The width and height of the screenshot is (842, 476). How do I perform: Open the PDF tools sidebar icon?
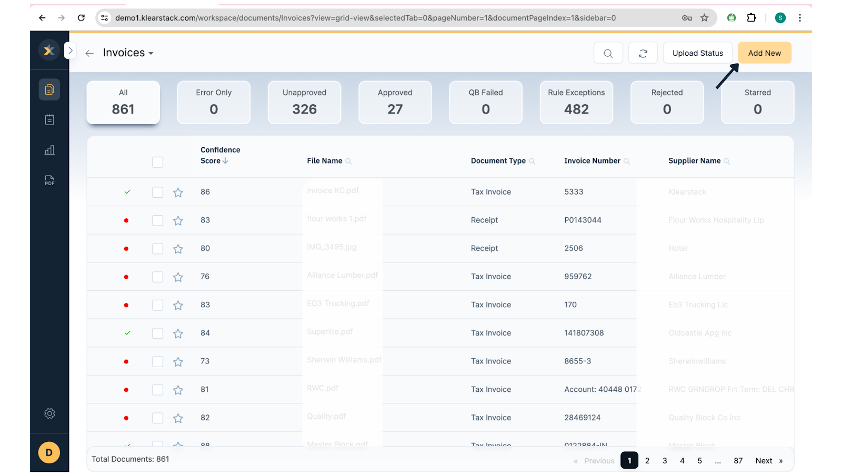[49, 180]
